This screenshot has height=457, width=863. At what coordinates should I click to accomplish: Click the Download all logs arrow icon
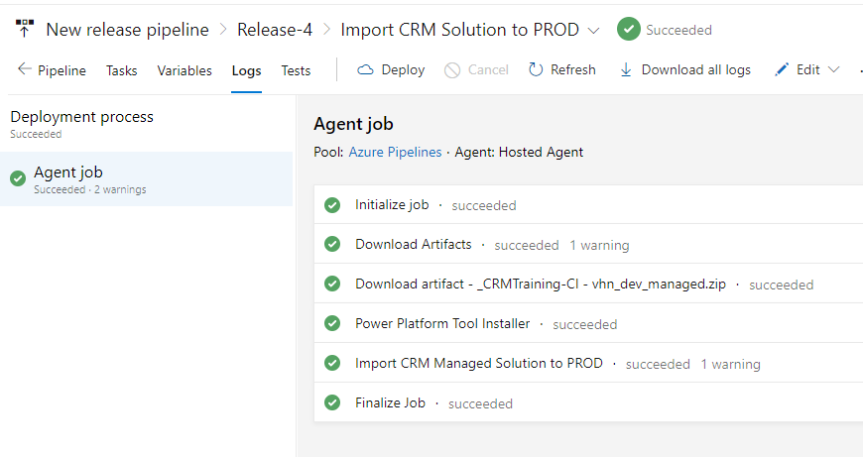pos(626,69)
